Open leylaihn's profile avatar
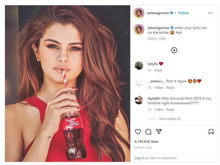This screenshot has height=165, width=220. [139, 100]
